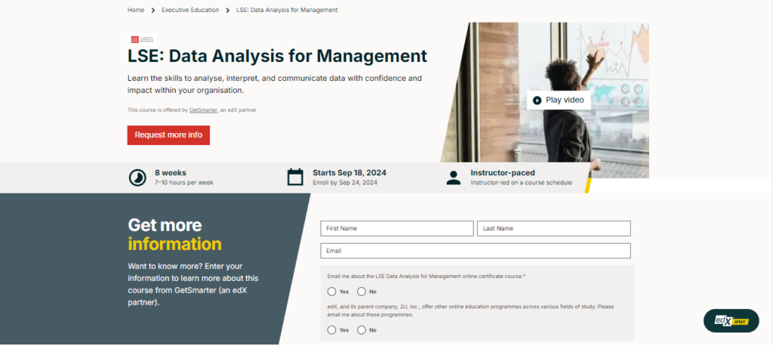This screenshot has width=773, height=352.
Task: Click into the Email input field
Action: pyautogui.click(x=476, y=251)
